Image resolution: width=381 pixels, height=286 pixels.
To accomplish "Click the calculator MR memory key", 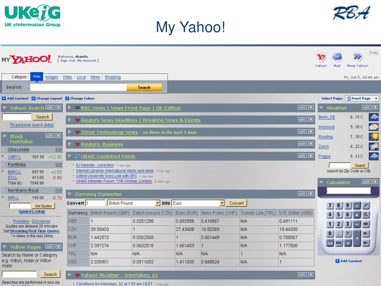I will point(366,224).
